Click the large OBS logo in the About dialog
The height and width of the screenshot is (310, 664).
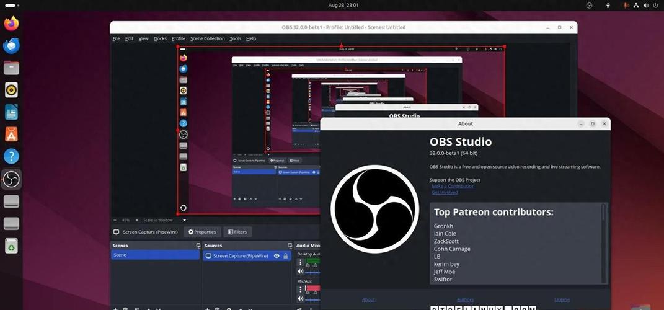click(374, 209)
